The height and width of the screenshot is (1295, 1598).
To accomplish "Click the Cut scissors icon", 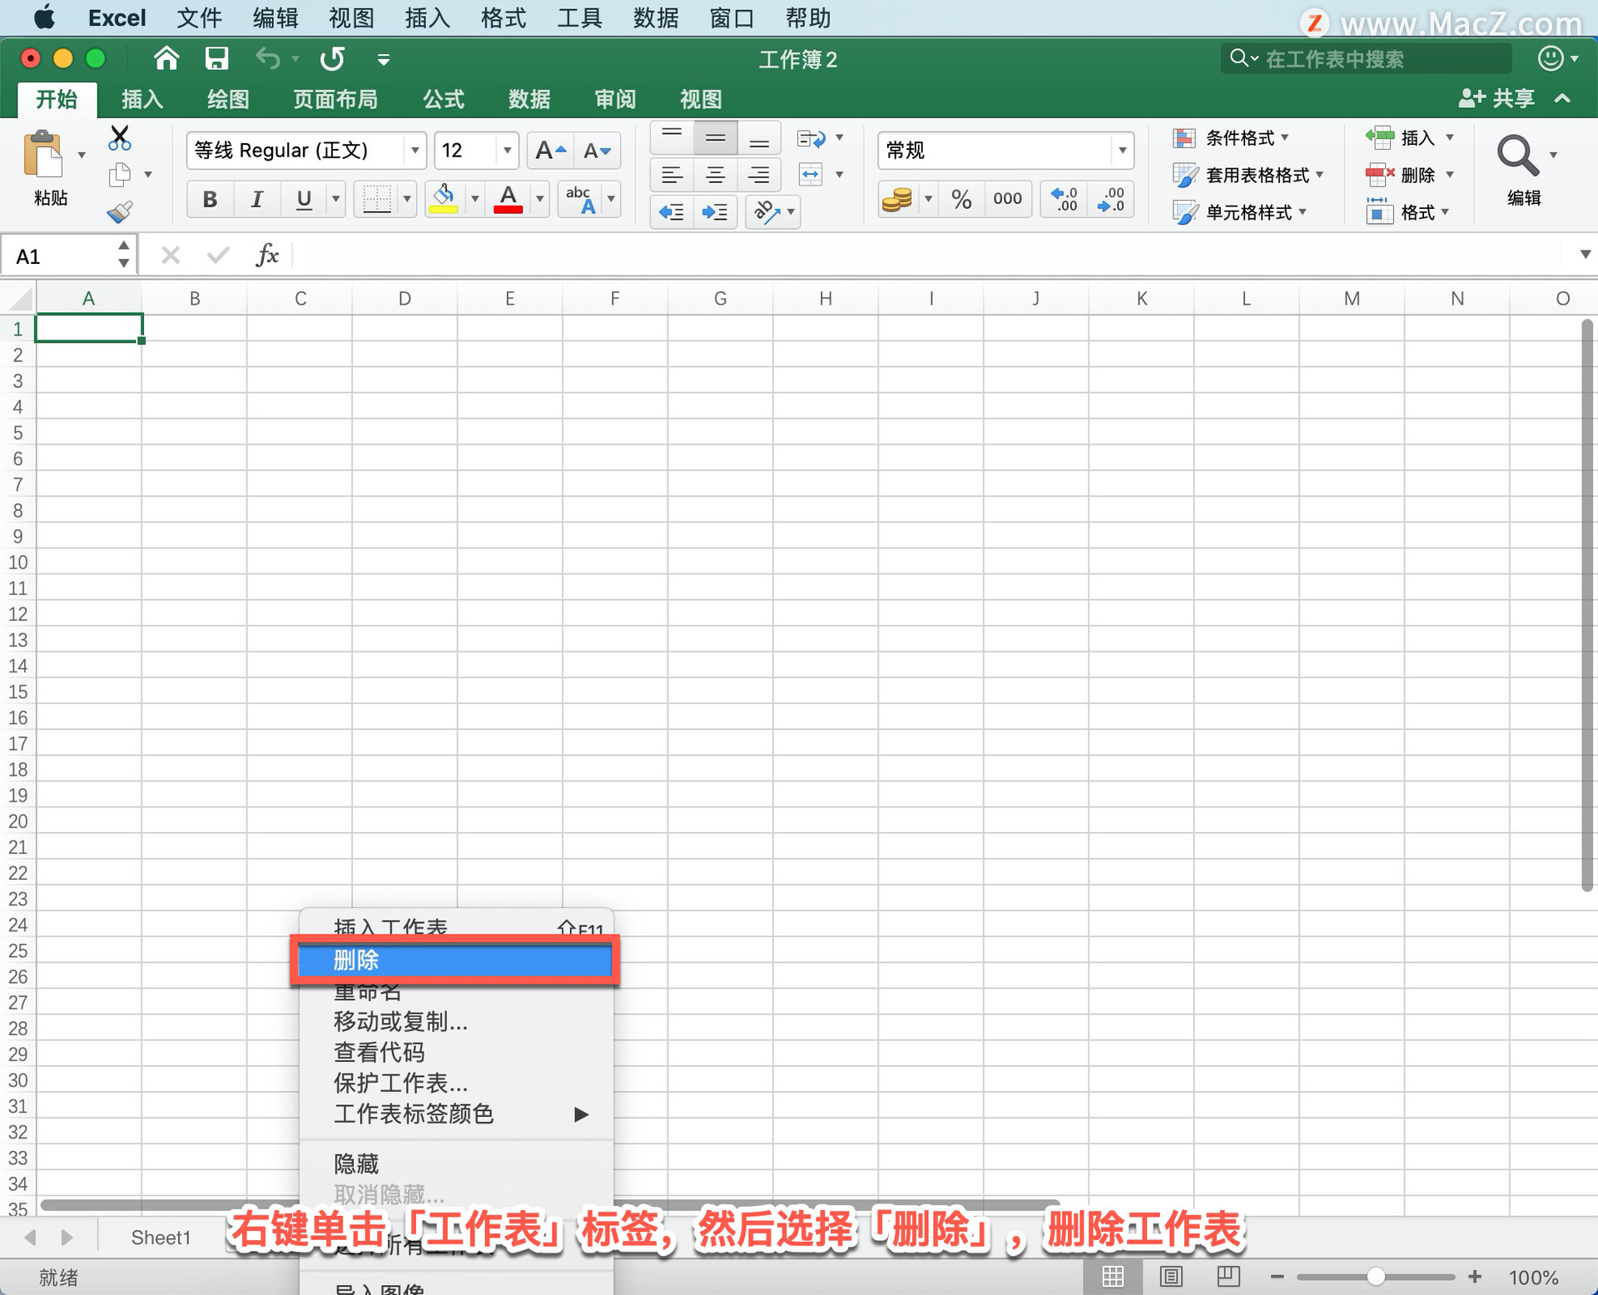I will [x=120, y=137].
